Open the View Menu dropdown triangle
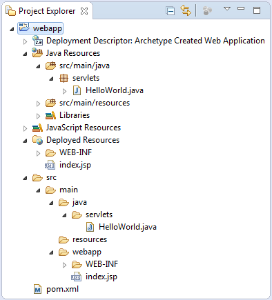The width and height of the screenshot is (272, 300). point(227,9)
